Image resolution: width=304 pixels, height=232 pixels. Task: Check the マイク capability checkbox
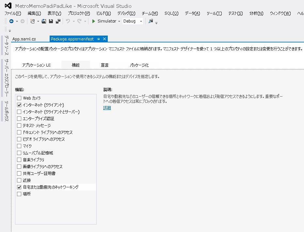click(19, 146)
